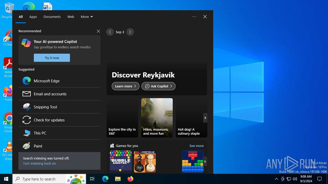Switch to the Apps tab
Viewport: 328px width, 184px height.
[33, 17]
